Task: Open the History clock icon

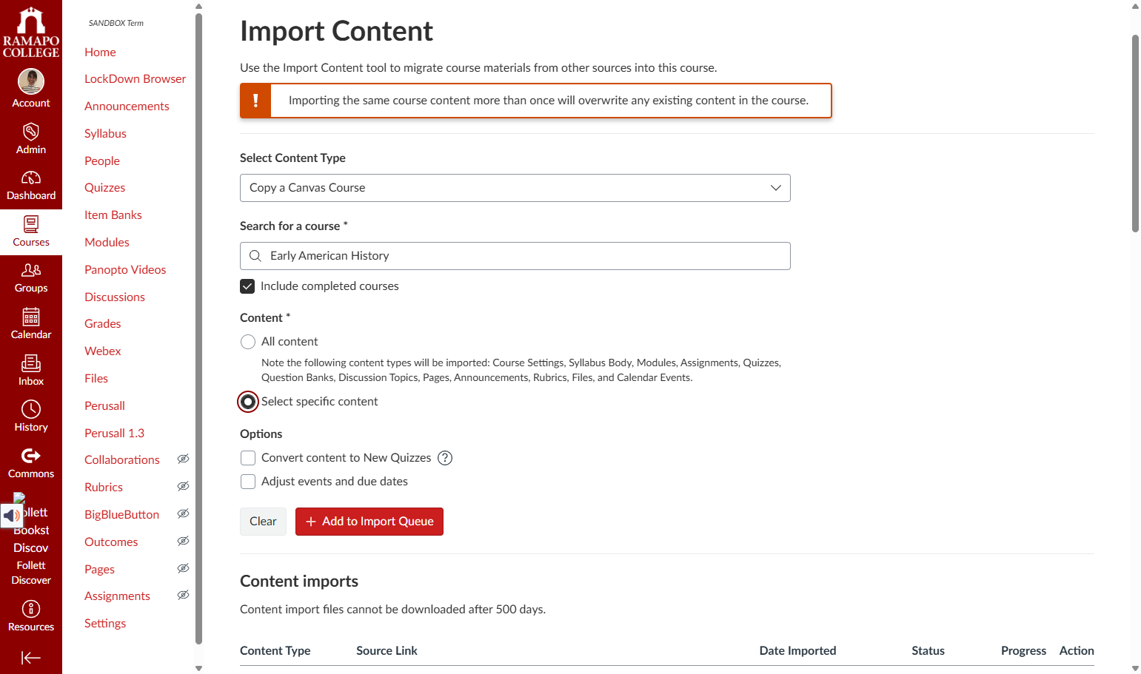Action: (31, 409)
